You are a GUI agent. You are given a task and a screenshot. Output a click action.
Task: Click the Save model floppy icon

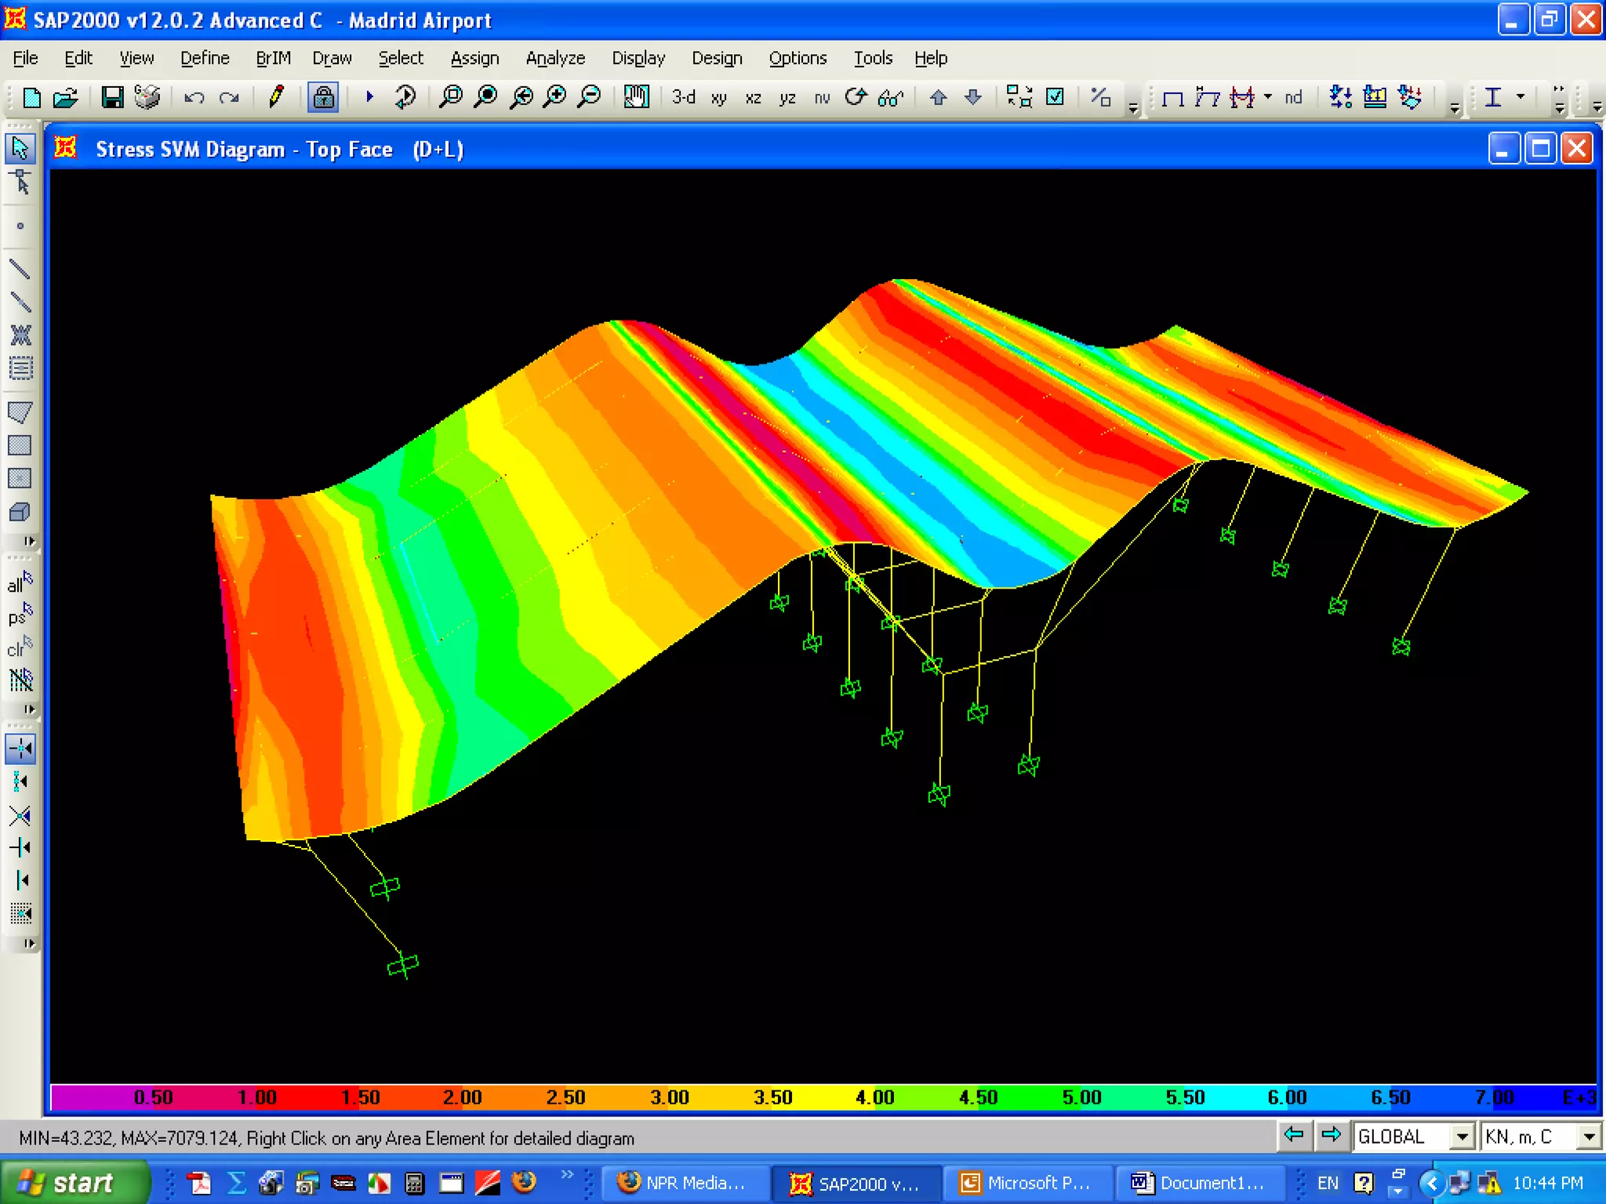[x=112, y=97]
